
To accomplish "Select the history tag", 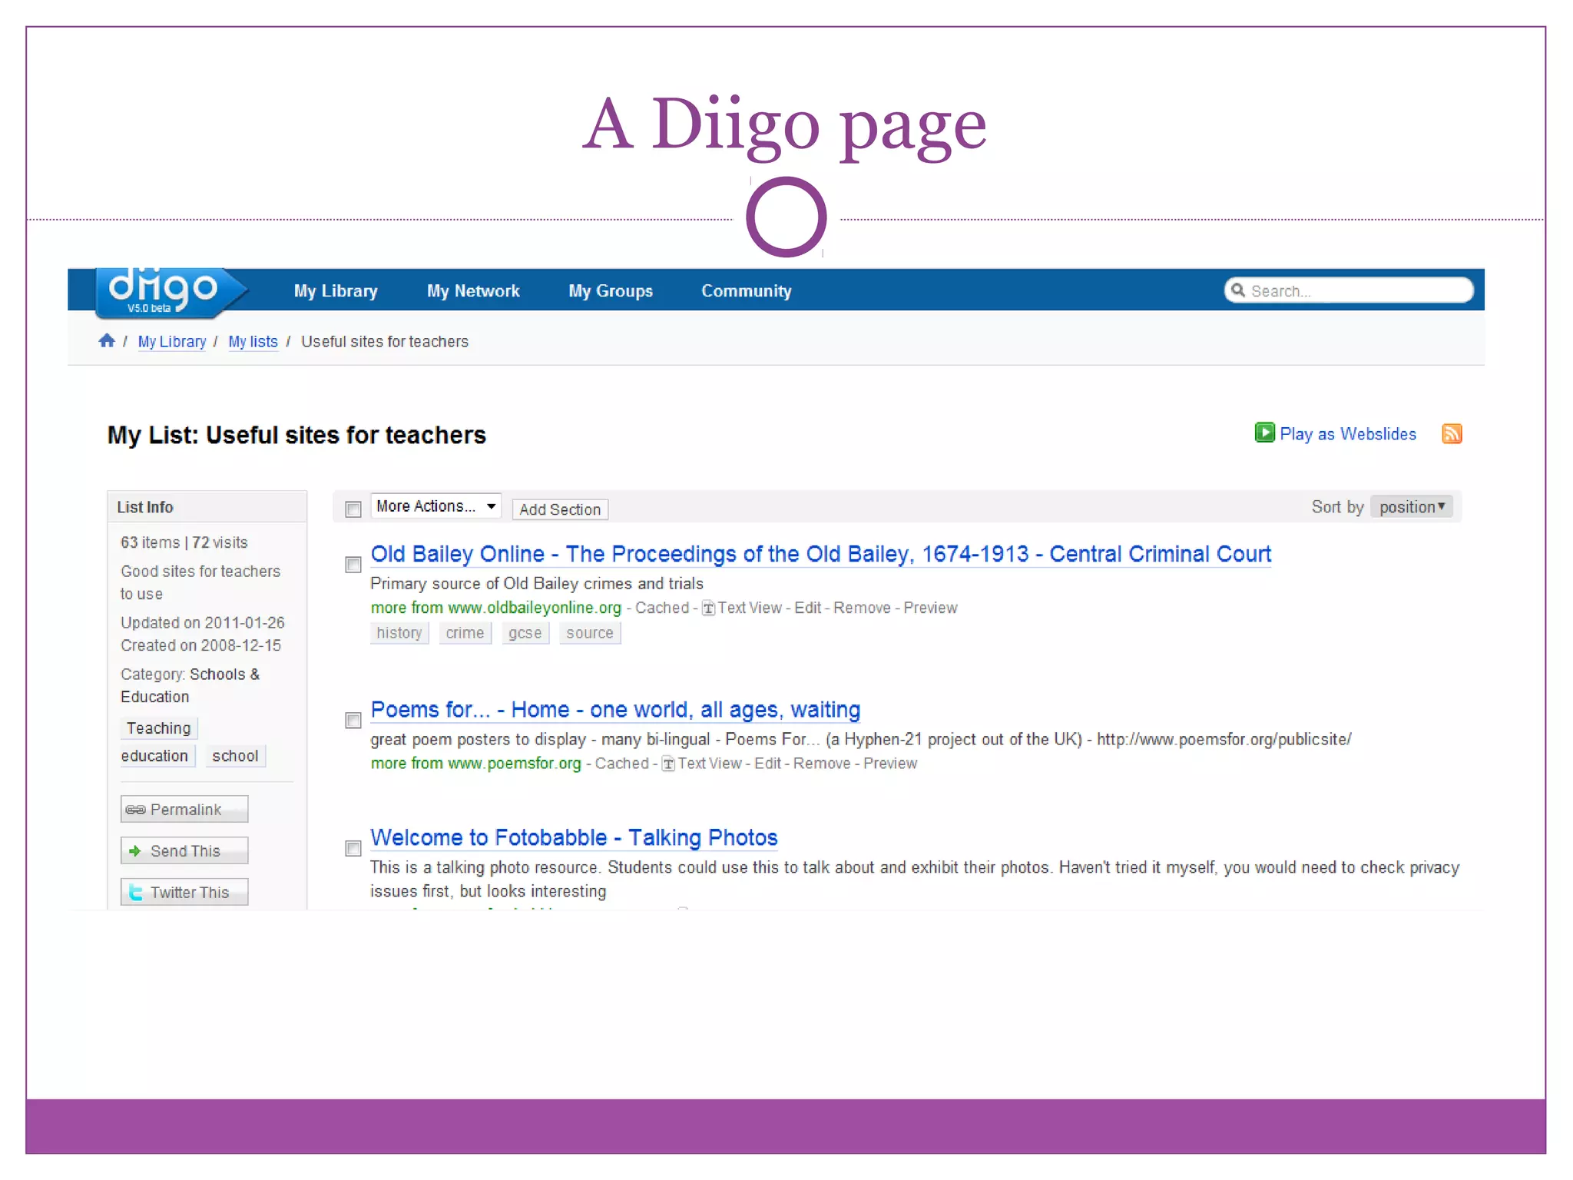I will coord(399,633).
